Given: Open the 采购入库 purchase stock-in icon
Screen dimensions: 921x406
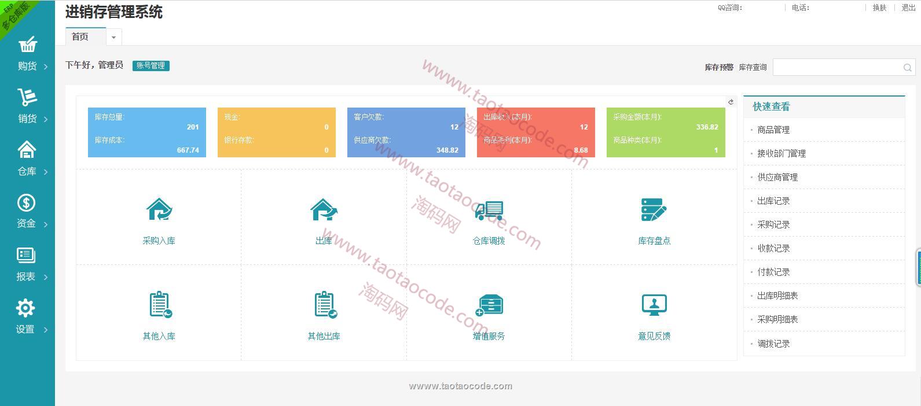Looking at the screenshot, I should [159, 210].
